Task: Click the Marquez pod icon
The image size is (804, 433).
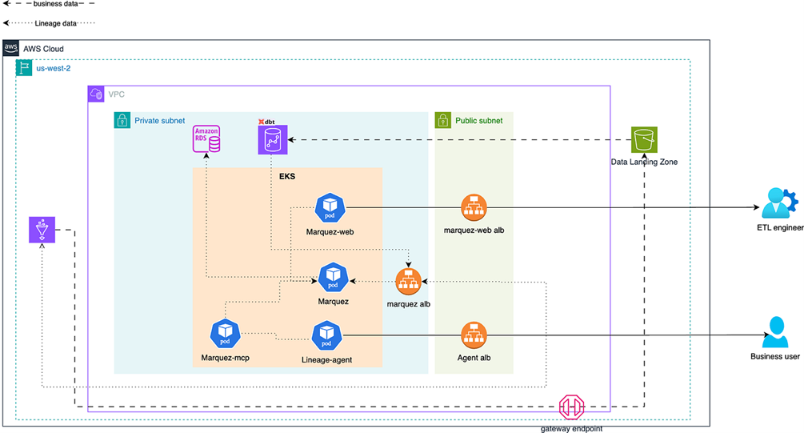Action: [333, 277]
